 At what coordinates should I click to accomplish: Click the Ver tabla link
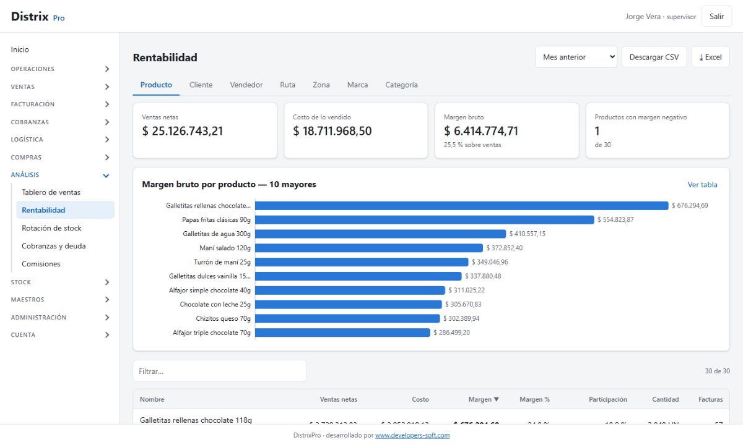[702, 185]
